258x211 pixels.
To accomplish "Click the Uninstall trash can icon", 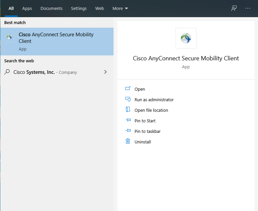I will (x=128, y=142).
